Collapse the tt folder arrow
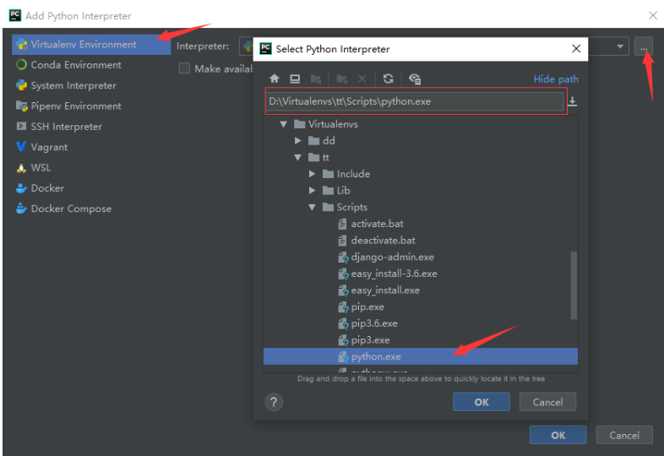 (297, 158)
